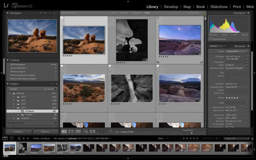Filter by star rating in filmstrip bar
Image resolution: width=256 pixels, height=160 pixels.
tap(190, 138)
